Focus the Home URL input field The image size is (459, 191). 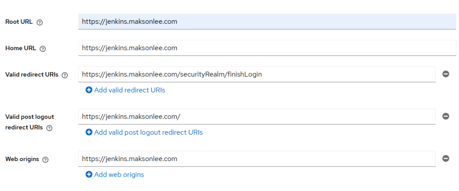coord(267,48)
